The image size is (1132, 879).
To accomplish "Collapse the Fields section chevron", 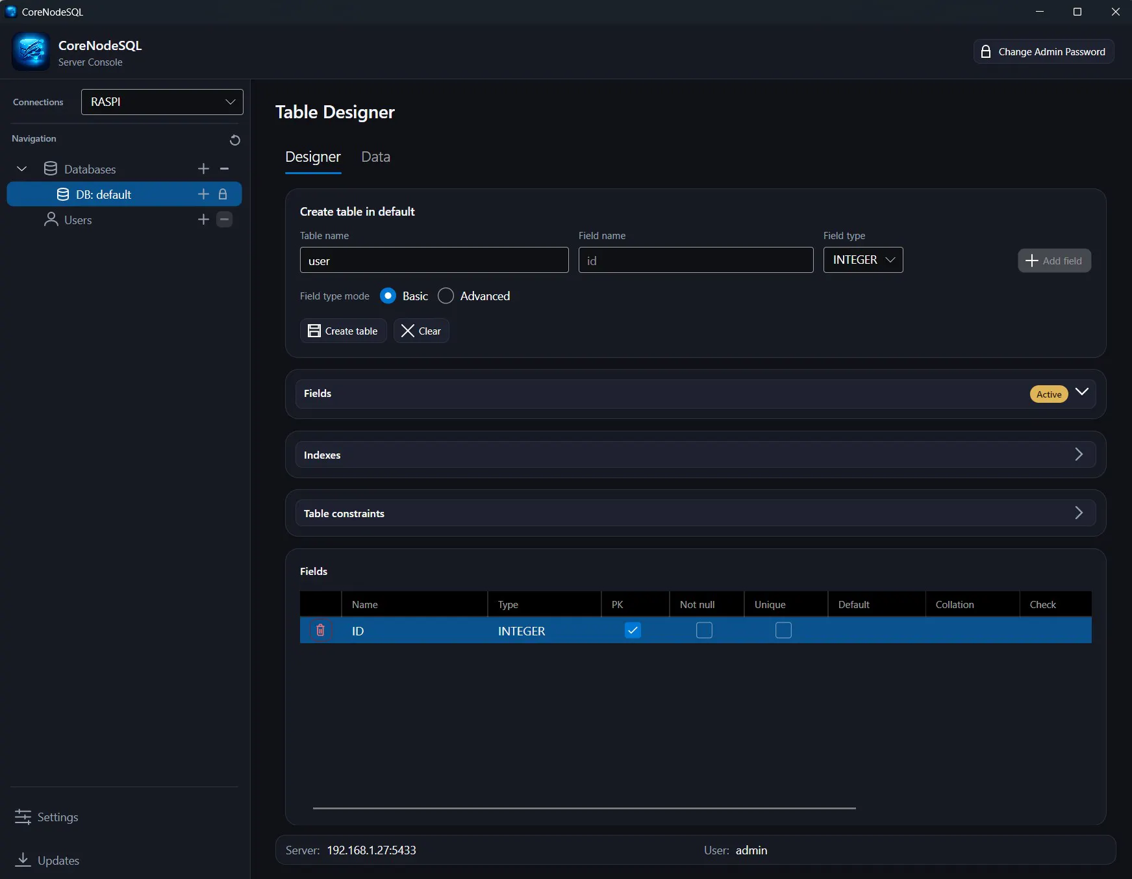I will pos(1081,392).
